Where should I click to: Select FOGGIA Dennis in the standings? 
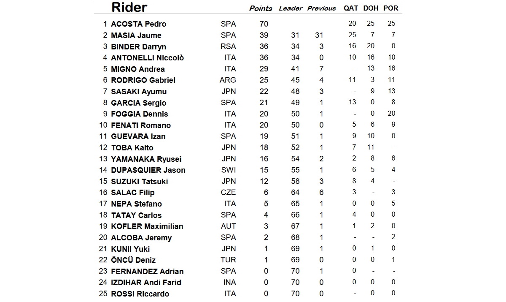[139, 114]
